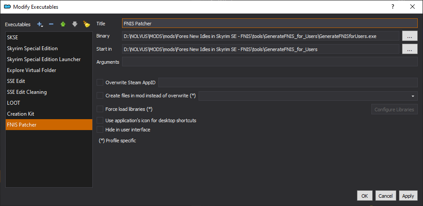Click Apply to save executable settings

(x=408, y=196)
